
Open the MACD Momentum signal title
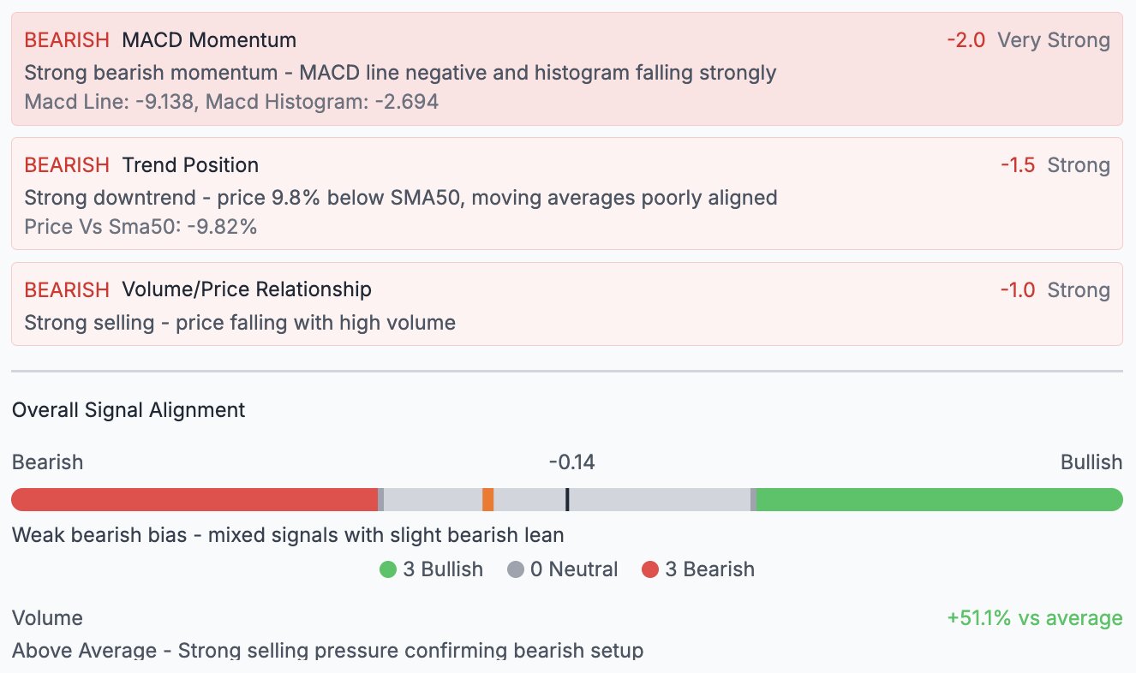point(209,40)
